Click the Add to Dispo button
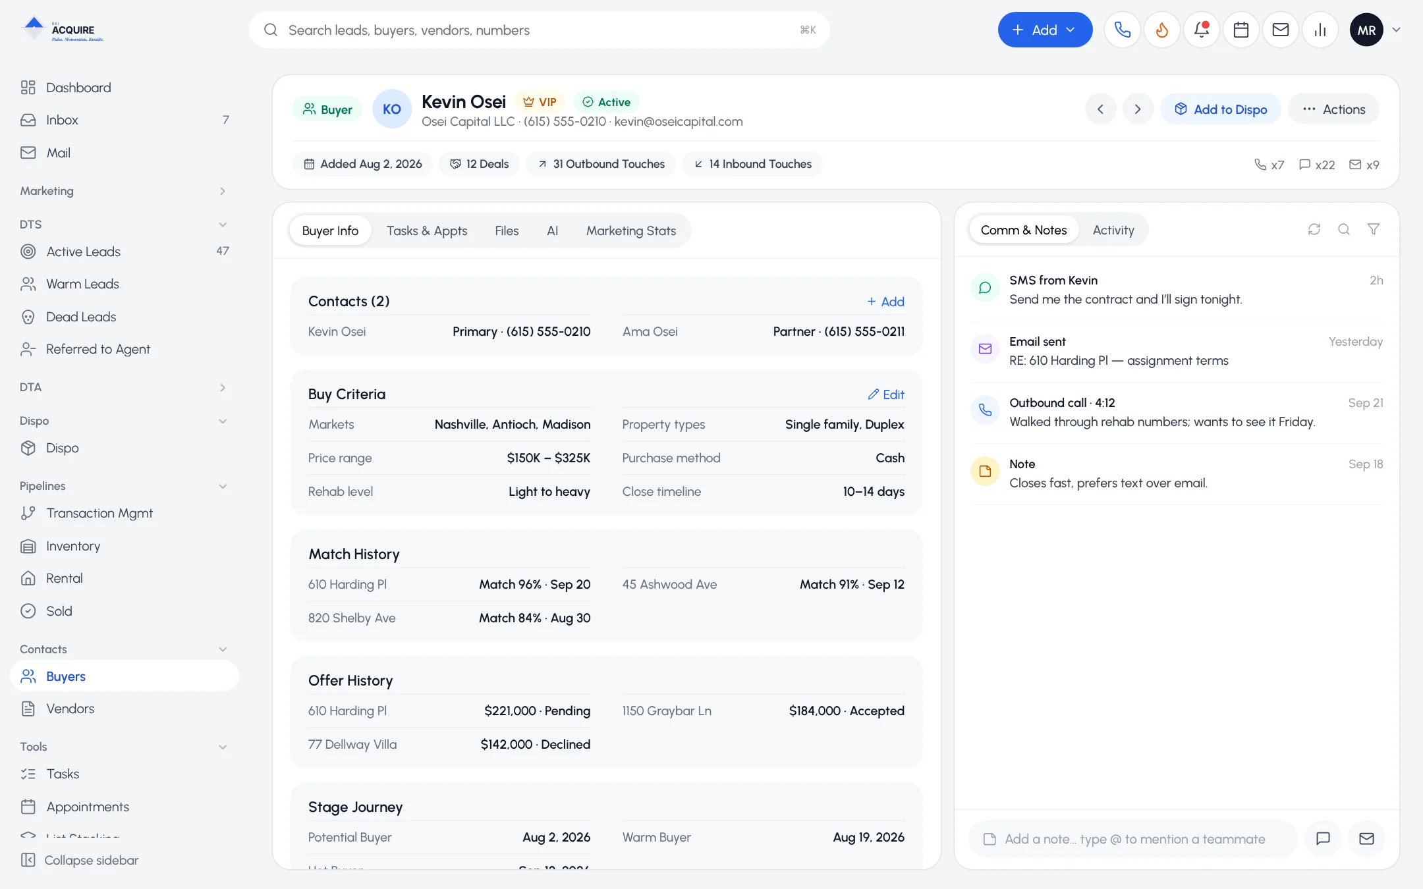 pos(1221,109)
